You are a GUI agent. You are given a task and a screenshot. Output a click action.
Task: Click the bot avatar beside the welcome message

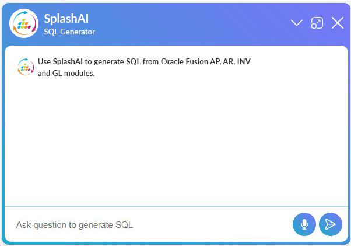pyautogui.click(x=24, y=67)
